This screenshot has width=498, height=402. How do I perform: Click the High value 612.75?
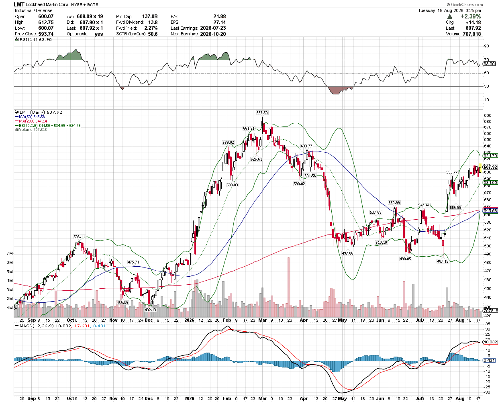(x=46, y=22)
